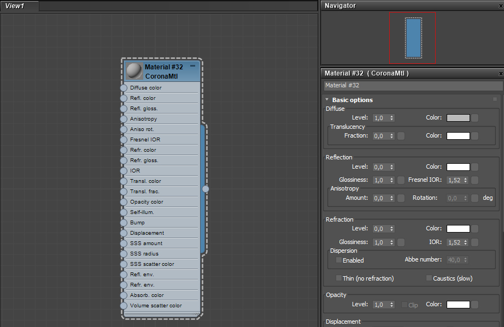This screenshot has height=327, width=504.
Task: Adjust the Reflection Glossiness spinner arrows
Action: 392,180
